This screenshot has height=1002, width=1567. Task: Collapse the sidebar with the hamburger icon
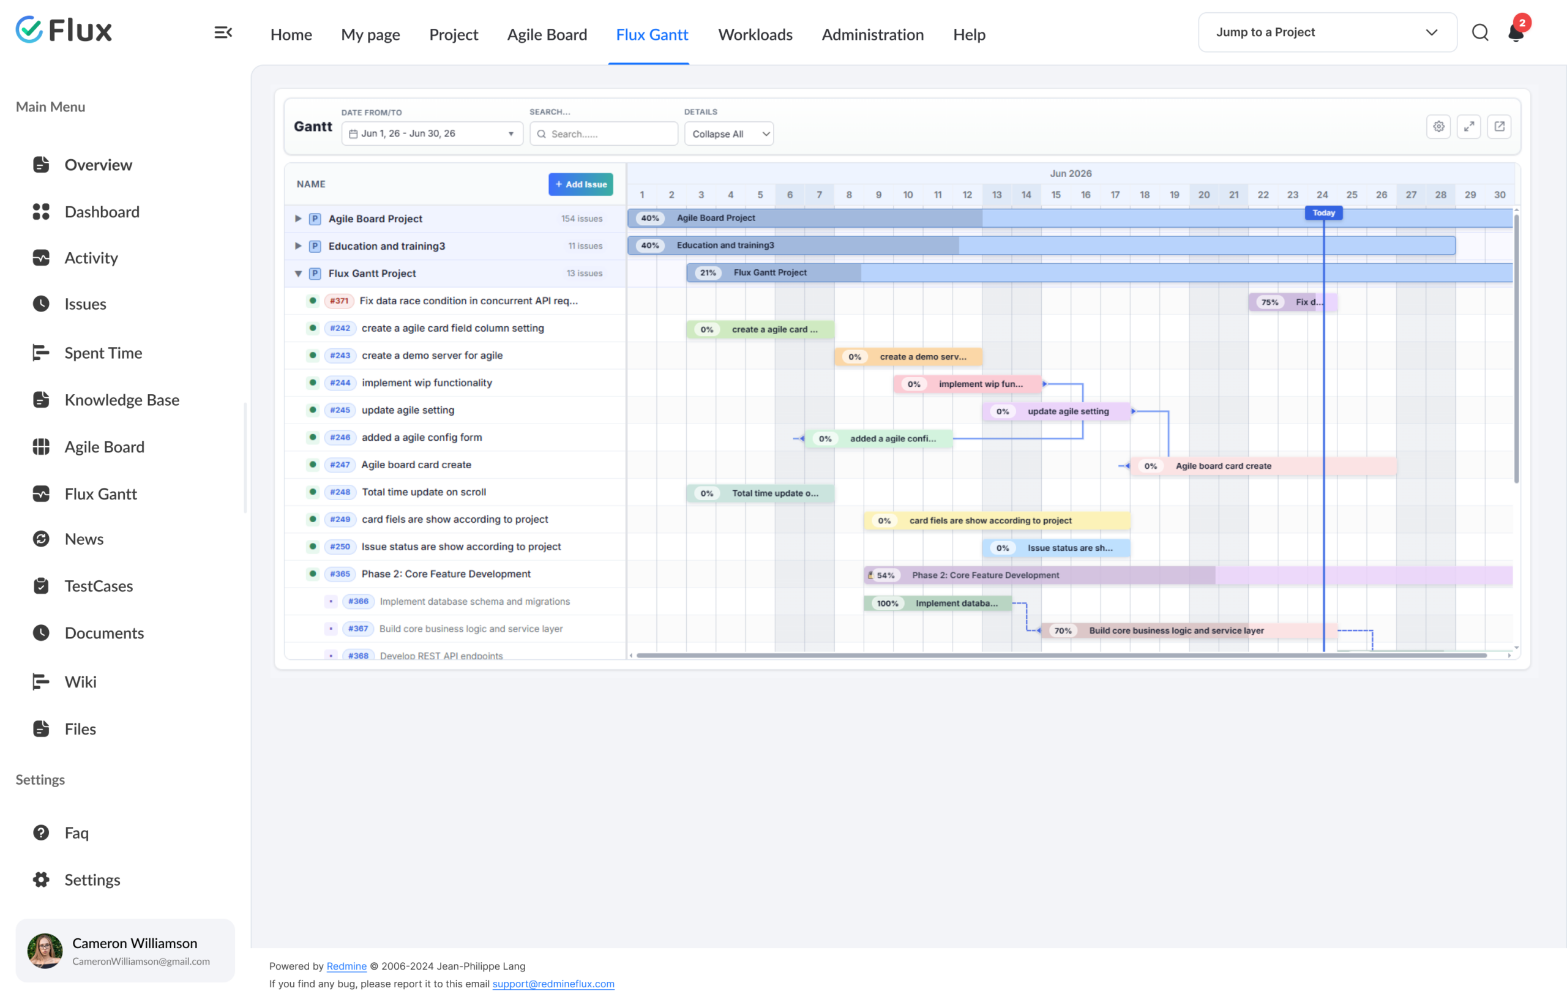223,32
